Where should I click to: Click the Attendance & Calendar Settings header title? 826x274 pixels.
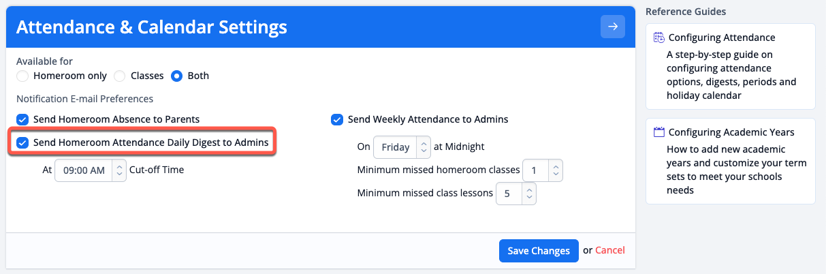151,27
